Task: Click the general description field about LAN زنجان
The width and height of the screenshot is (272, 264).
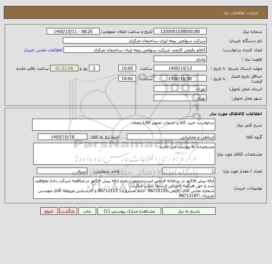Action: click(x=124, y=125)
